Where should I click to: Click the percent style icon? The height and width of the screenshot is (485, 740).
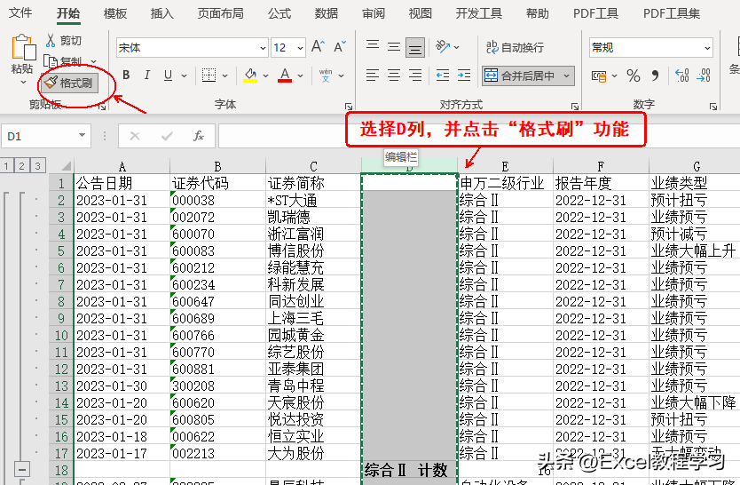pyautogui.click(x=634, y=76)
